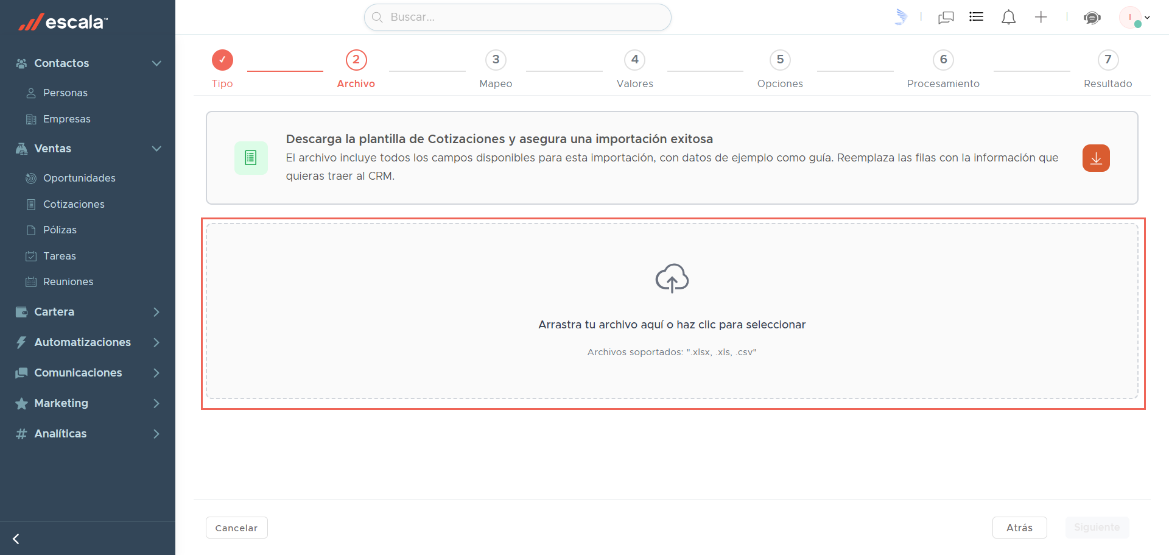Click the cloud upload icon
The image size is (1169, 555).
[x=672, y=278]
